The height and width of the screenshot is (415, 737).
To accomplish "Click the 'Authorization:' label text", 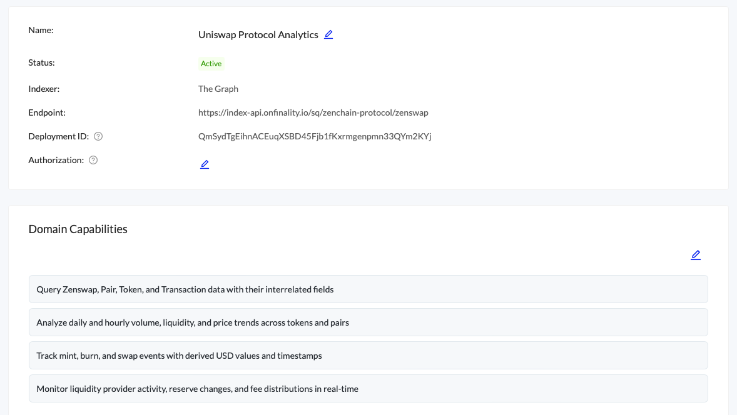I will (x=56, y=160).
